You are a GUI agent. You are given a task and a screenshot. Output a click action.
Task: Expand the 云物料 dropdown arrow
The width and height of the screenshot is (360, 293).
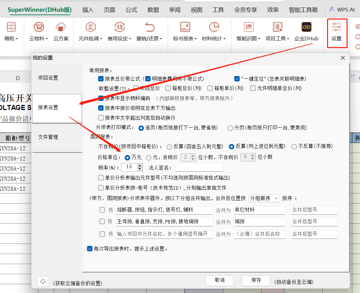click(47, 39)
